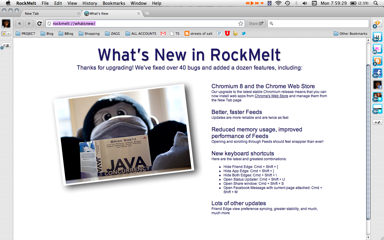The height and width of the screenshot is (240, 384).
Task: Focus the search box next to Share
Action: (318, 23)
